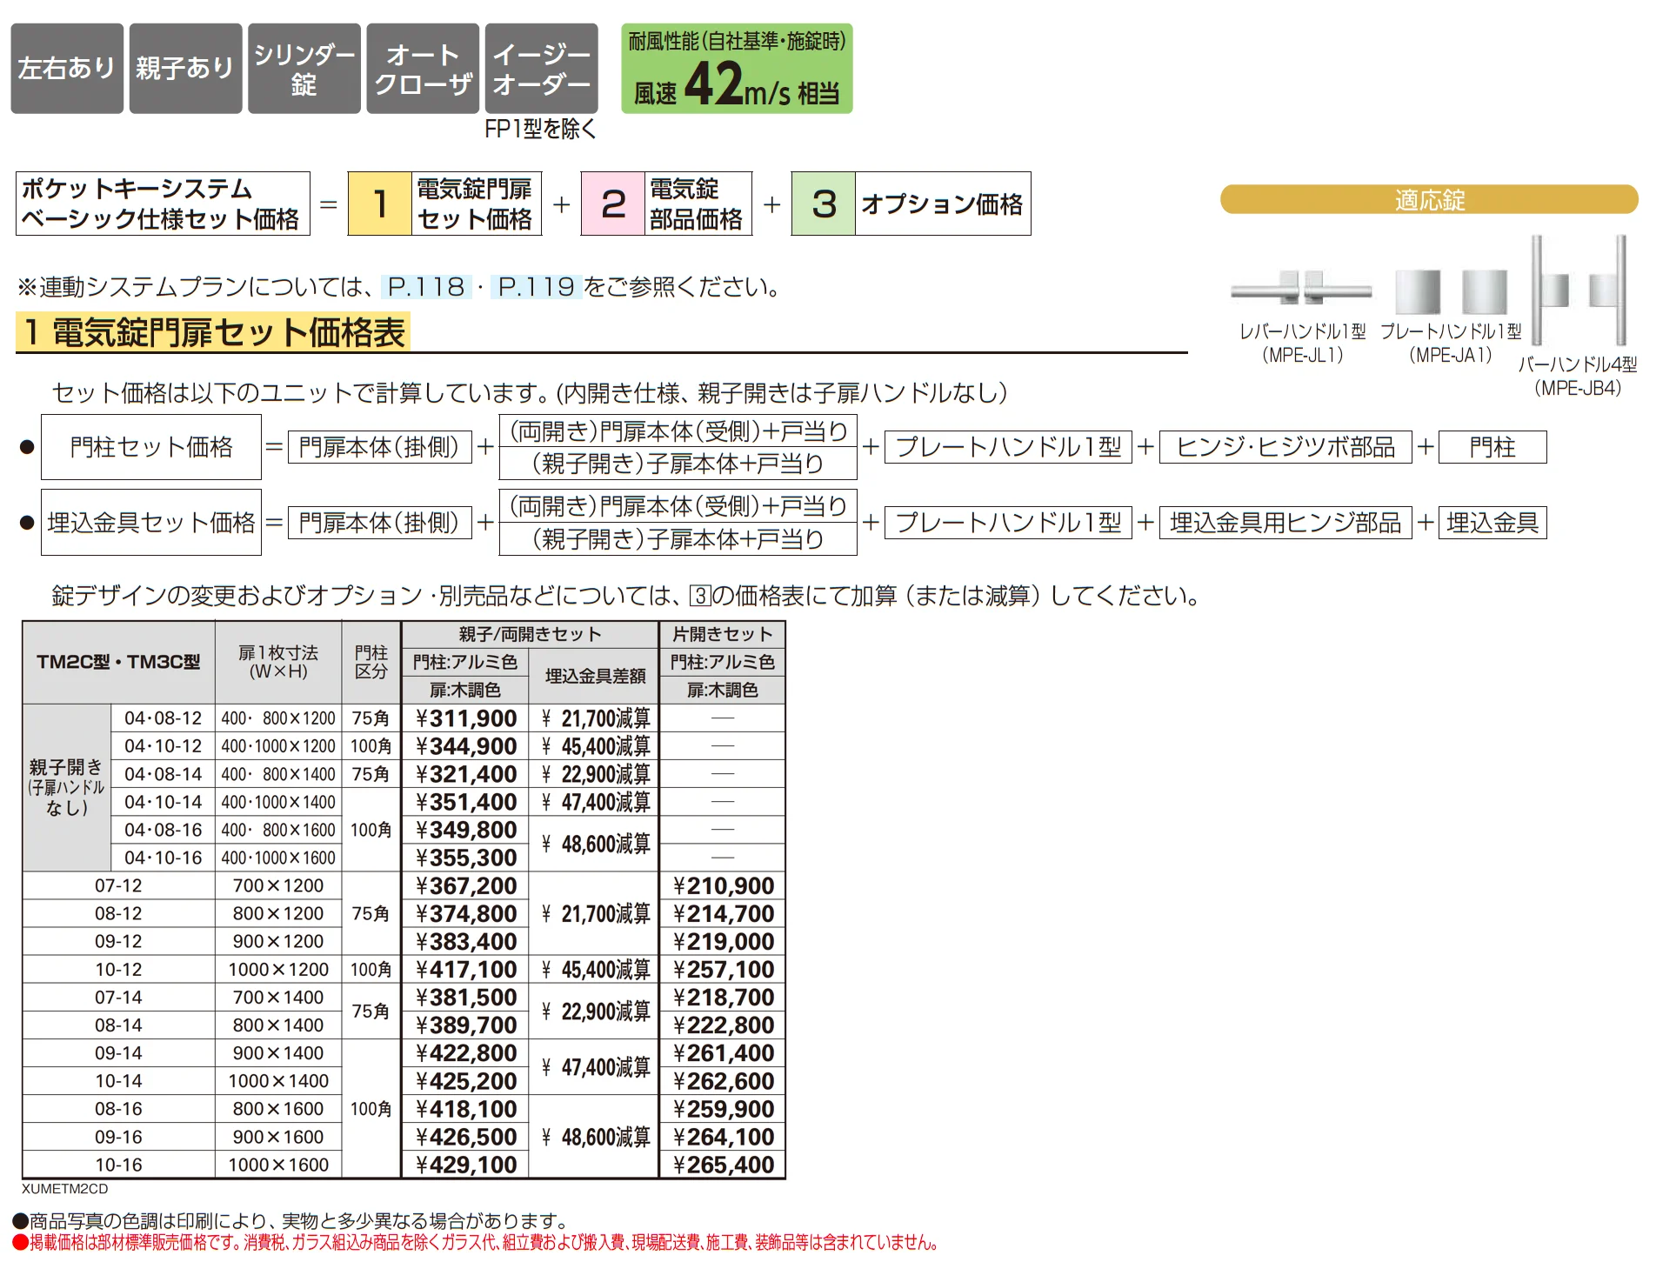Click the オートクローザ feature badge
This screenshot has width=1656, height=1262.
(423, 69)
